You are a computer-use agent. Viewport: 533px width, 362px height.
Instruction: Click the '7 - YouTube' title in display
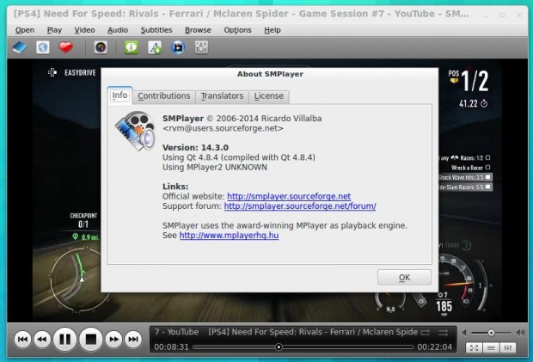coord(176,332)
